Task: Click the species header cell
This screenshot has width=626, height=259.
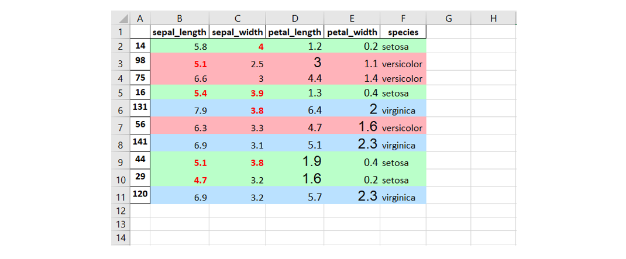Action: click(x=403, y=32)
